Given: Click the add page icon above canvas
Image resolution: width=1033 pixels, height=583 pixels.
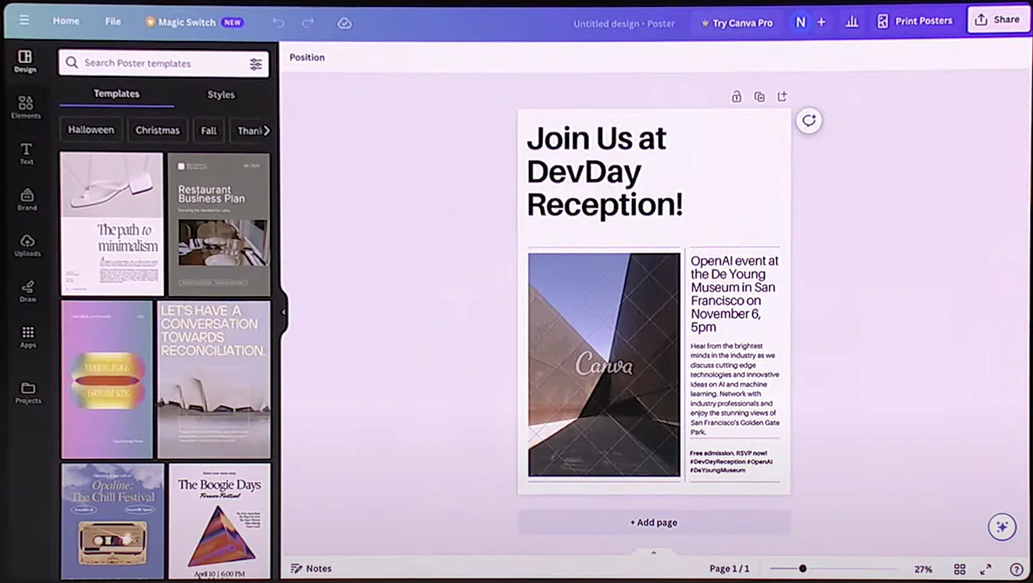Looking at the screenshot, I should pos(782,96).
